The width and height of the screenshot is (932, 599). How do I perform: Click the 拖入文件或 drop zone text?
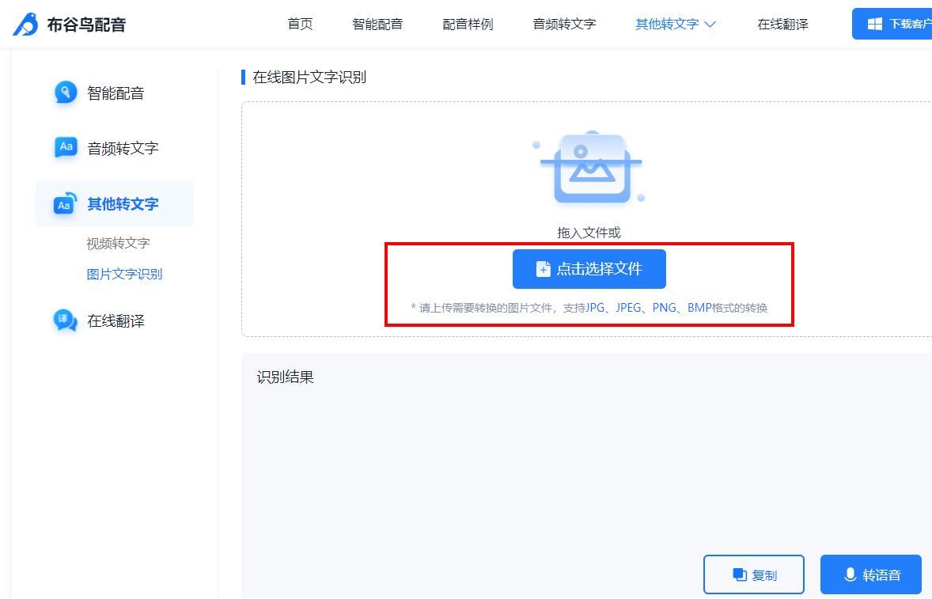tap(589, 233)
